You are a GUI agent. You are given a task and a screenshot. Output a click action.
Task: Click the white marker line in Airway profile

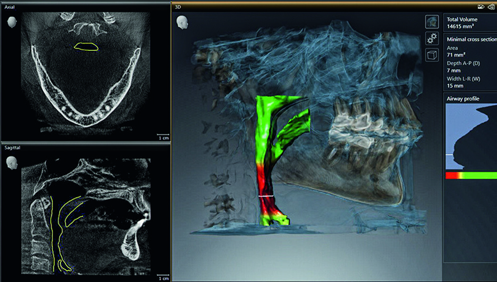451,154
